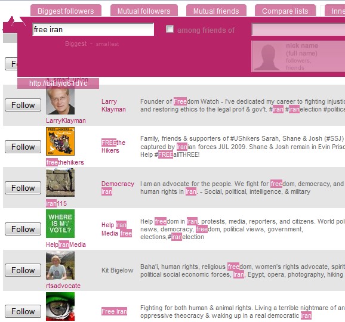The width and height of the screenshot is (345, 322).
Task: Open the freethehikers username link
Action: (x=65, y=162)
